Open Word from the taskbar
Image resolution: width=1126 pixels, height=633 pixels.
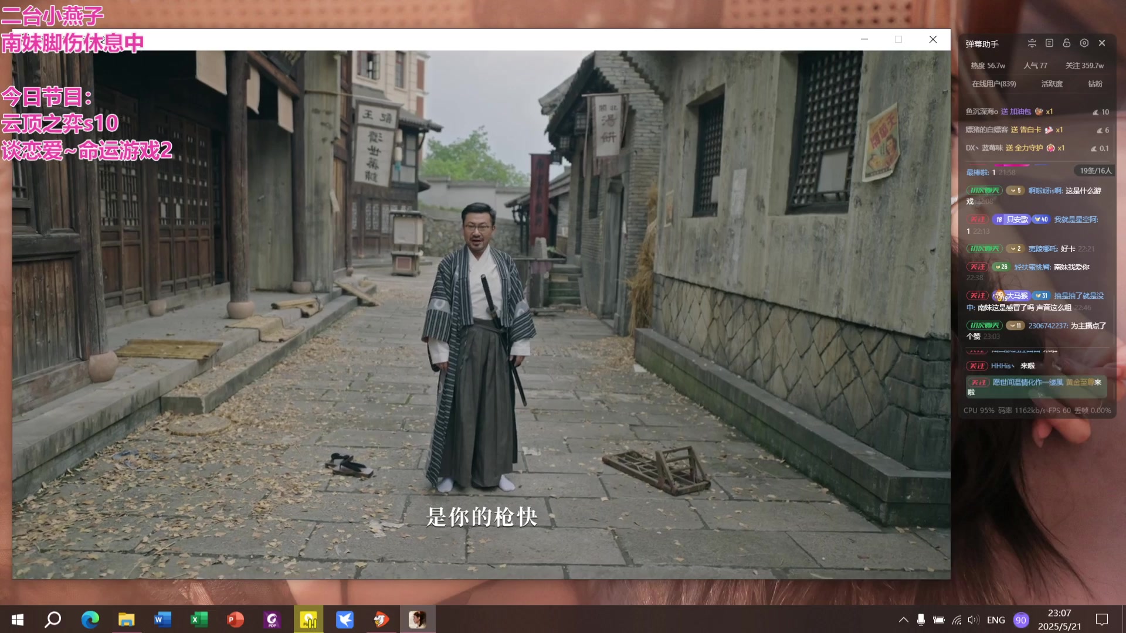162,620
